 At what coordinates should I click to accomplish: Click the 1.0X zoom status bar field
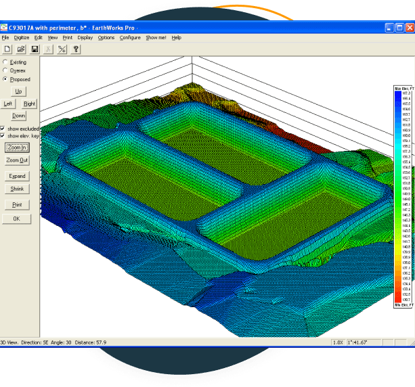(x=338, y=342)
